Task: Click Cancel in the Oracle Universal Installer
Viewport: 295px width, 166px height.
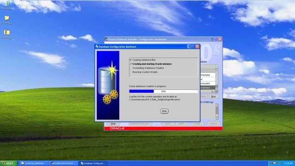Action: (213, 124)
